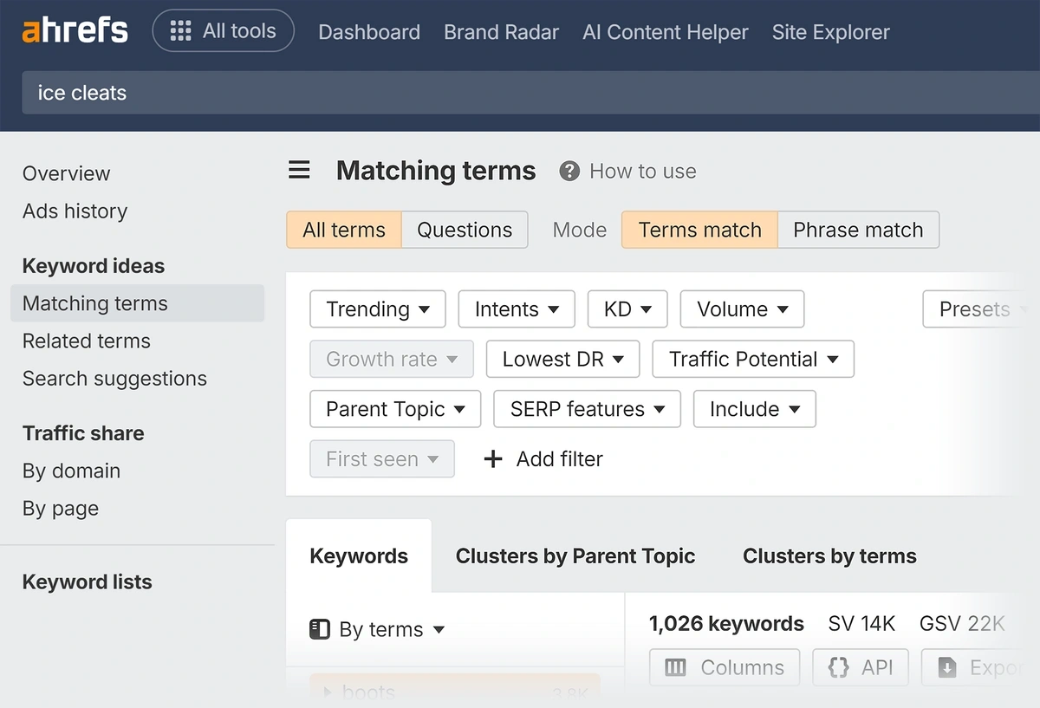Go to Dashboard in top navigation
This screenshot has width=1040, height=708.
point(369,32)
